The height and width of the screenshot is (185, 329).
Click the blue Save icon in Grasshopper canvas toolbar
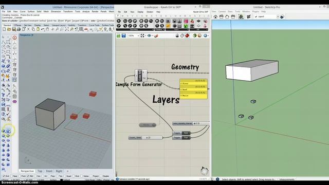[x=123, y=35]
